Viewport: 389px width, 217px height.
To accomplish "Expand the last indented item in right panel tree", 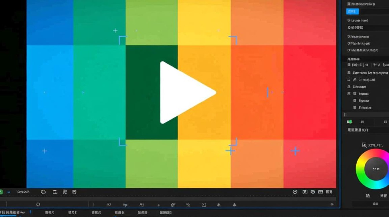I will tap(355, 108).
